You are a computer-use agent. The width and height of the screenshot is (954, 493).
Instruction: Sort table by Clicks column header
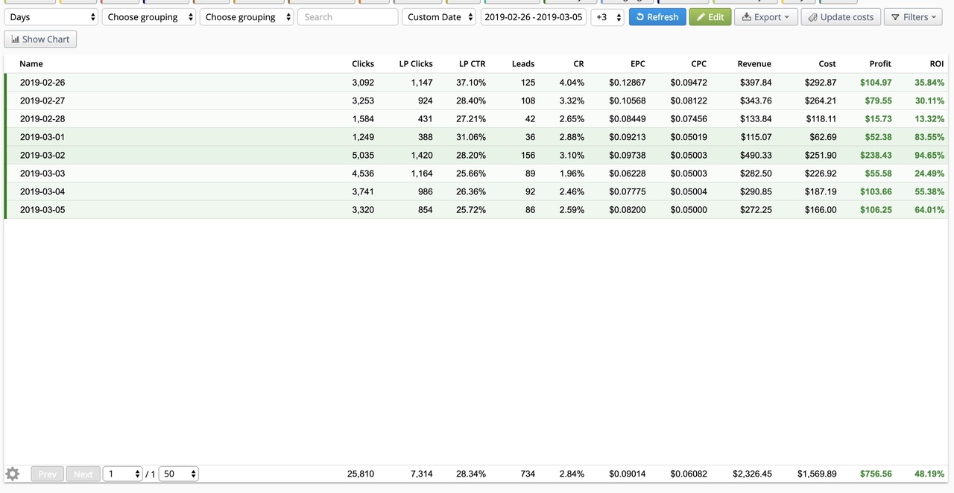pyautogui.click(x=363, y=64)
